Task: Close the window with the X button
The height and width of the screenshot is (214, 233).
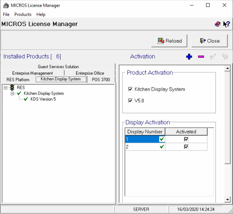Action: [x=224, y=5]
